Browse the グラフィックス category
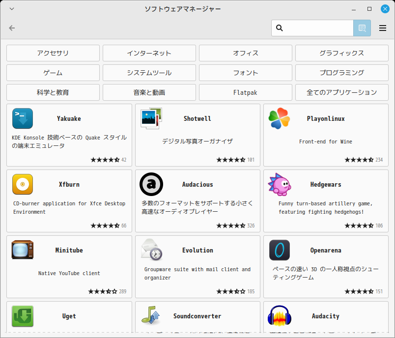The width and height of the screenshot is (395, 338). (342, 53)
